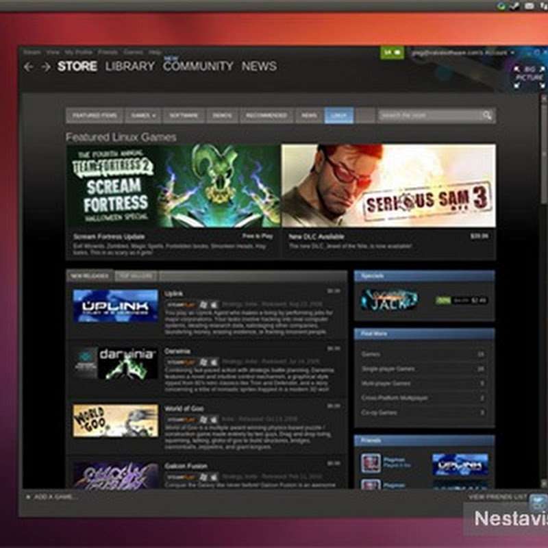This screenshot has width=548, height=548.
Task: Expand the Games dropdown in store bar
Action: pos(143,115)
